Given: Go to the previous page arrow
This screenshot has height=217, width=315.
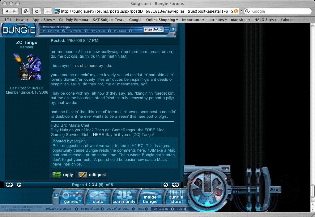Looking at the screenshot, I should [19, 185].
